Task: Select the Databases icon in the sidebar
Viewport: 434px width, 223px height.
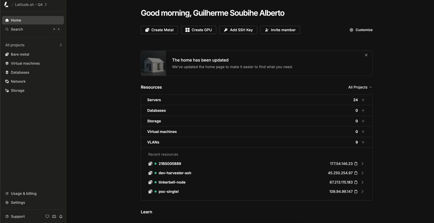Action: pos(6,72)
